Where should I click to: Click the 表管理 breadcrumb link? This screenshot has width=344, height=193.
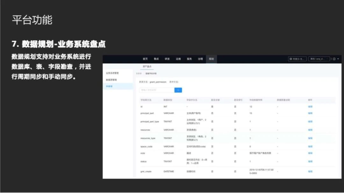click(139, 74)
